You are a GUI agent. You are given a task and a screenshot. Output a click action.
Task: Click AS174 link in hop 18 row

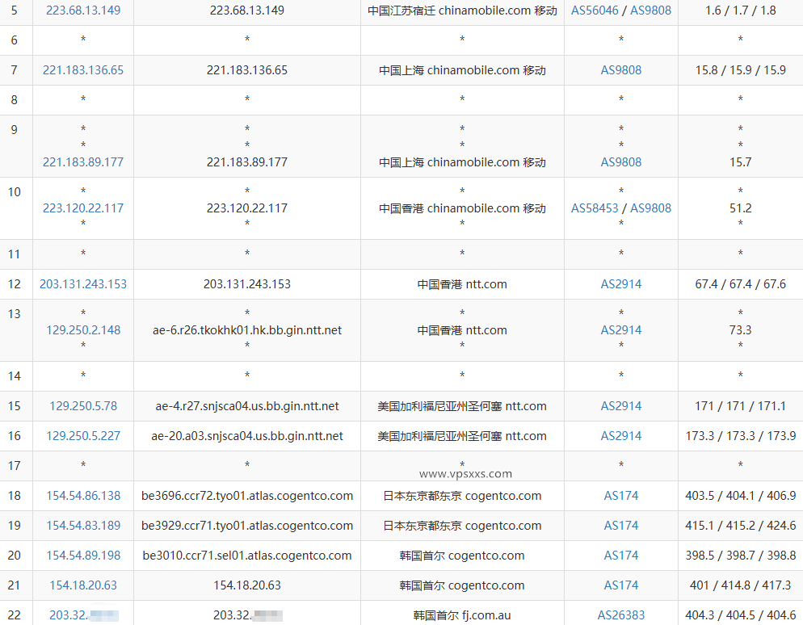tap(620, 496)
